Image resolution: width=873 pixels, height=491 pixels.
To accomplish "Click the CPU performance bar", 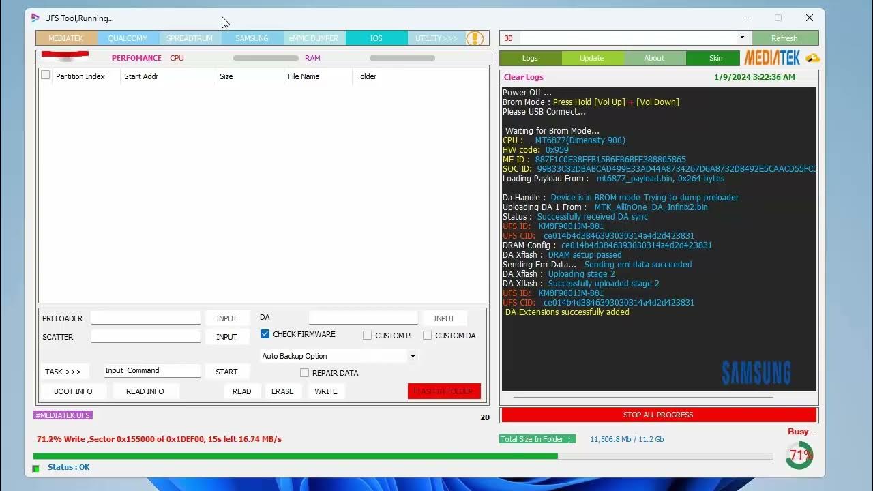I will tap(265, 59).
